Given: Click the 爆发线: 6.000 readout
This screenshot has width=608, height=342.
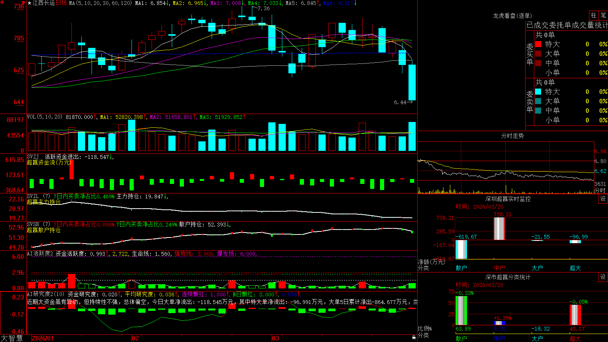Looking at the screenshot, I should [237, 253].
